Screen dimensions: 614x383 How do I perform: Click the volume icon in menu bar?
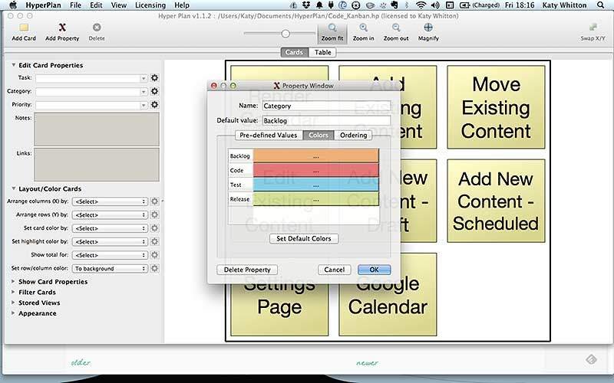tap(435, 5)
